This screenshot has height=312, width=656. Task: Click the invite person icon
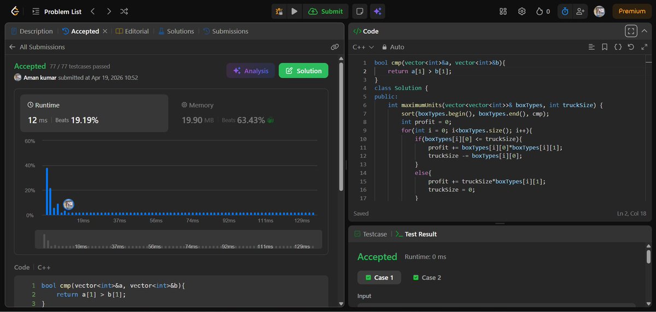pyautogui.click(x=580, y=11)
